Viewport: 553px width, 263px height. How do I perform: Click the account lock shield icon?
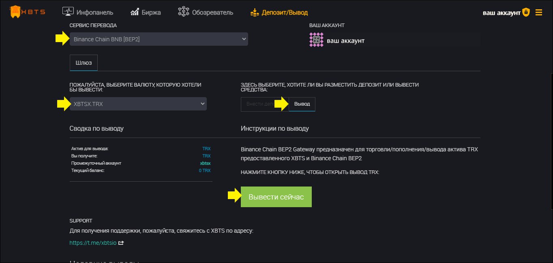526,12
